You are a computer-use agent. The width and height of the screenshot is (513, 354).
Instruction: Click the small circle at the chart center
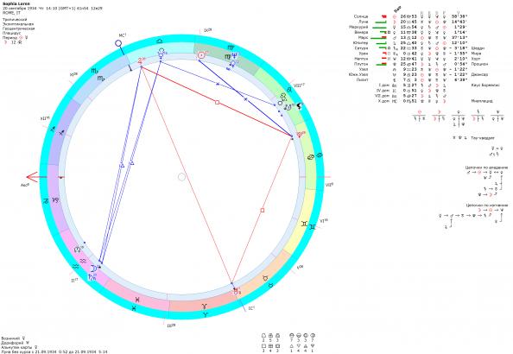(181, 177)
